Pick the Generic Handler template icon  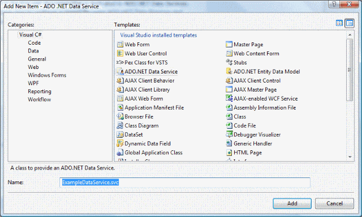click(229, 144)
